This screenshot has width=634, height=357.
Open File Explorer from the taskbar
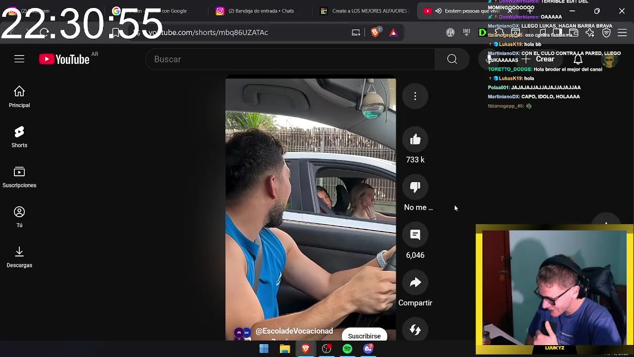click(x=285, y=349)
